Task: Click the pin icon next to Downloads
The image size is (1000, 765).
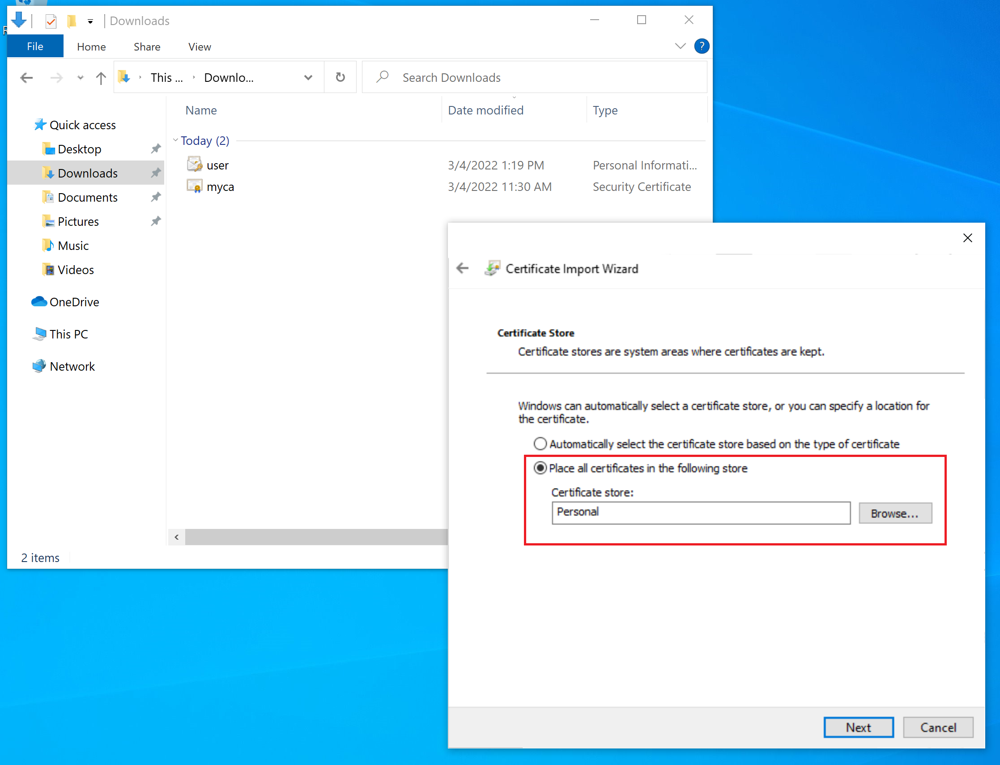Action: 156,173
